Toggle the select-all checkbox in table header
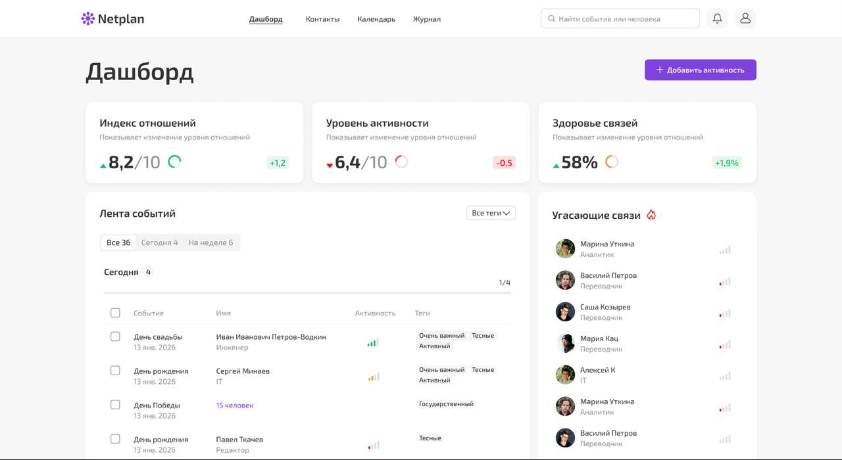Viewport: 842px width, 460px height. click(115, 313)
